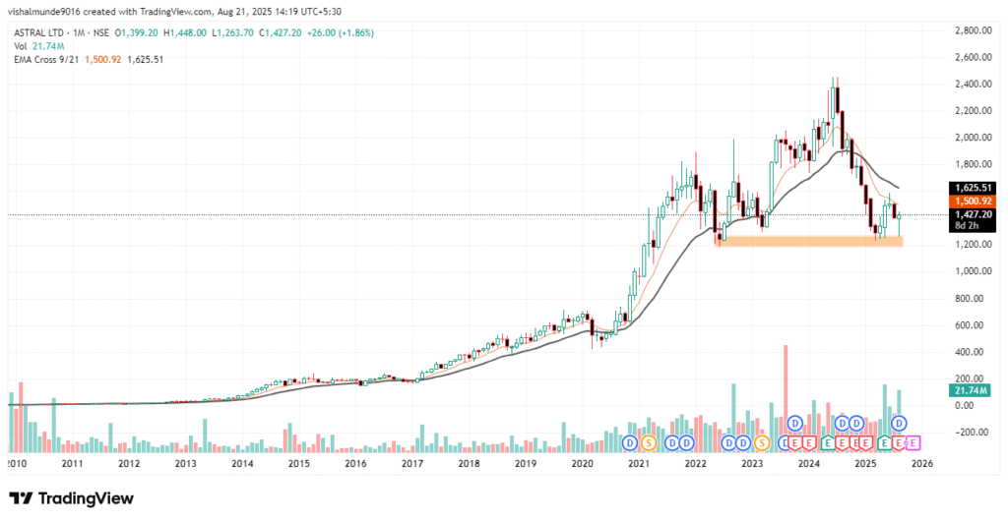The width and height of the screenshot is (1008, 522).
Task: Click the 1,200.00 price axis label
Action: pos(974,245)
